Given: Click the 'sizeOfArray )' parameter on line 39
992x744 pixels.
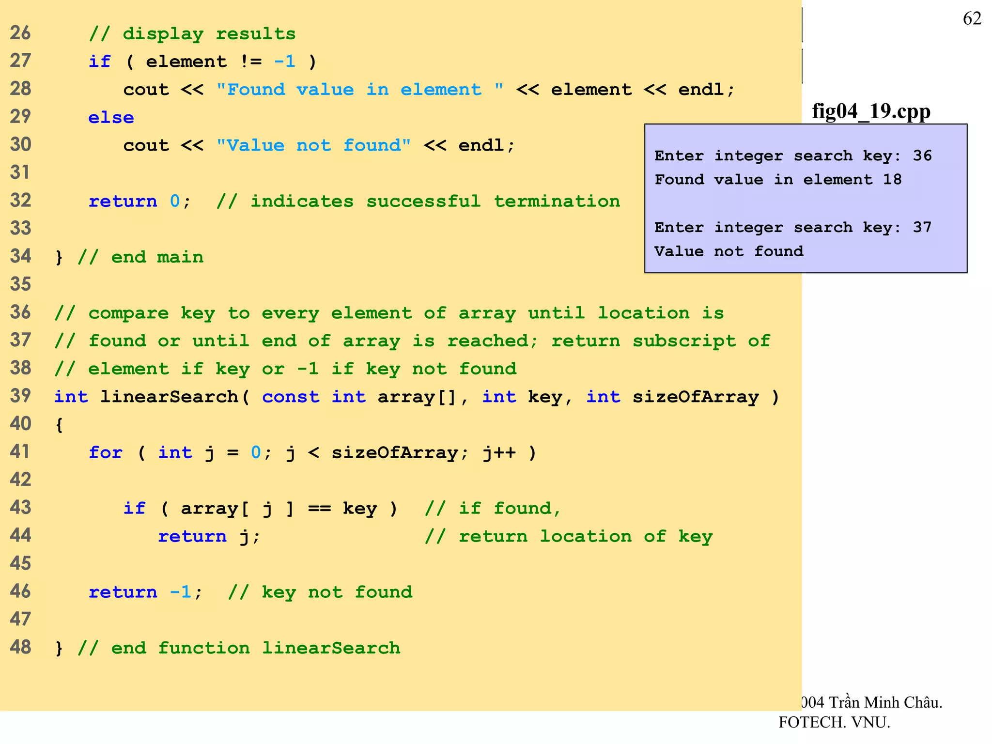Looking at the screenshot, I should point(706,397).
